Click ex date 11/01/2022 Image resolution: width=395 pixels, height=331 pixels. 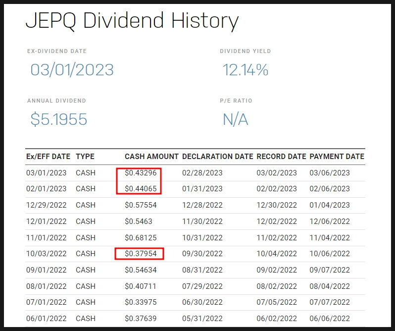click(x=47, y=238)
